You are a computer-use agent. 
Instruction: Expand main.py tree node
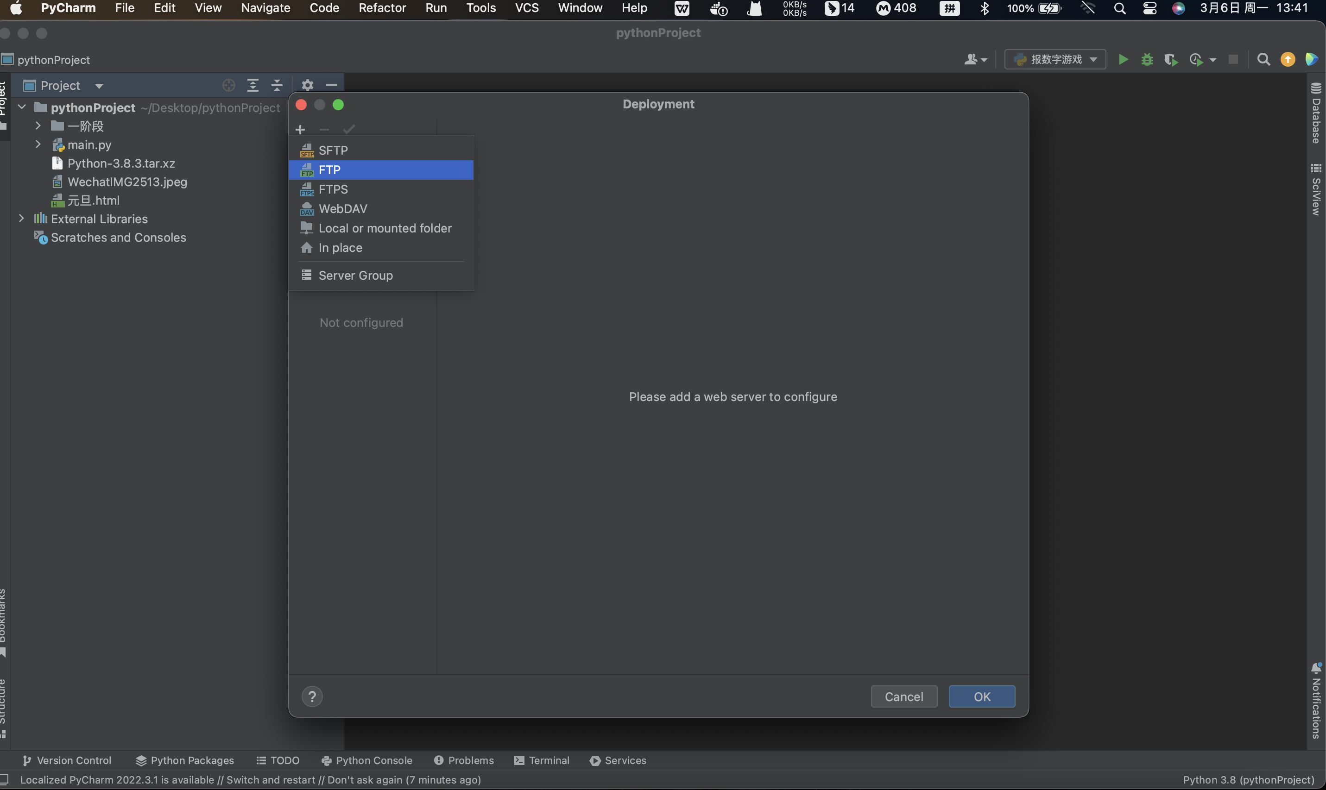click(x=38, y=144)
